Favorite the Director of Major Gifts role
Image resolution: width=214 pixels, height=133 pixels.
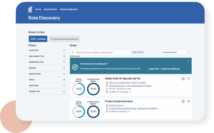188,79
